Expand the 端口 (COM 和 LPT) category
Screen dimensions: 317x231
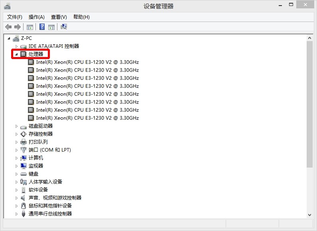[x=17, y=150]
